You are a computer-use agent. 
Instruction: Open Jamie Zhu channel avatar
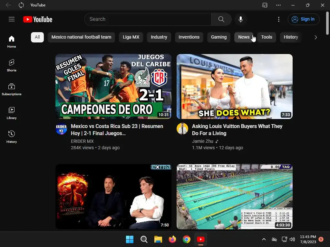point(182,129)
